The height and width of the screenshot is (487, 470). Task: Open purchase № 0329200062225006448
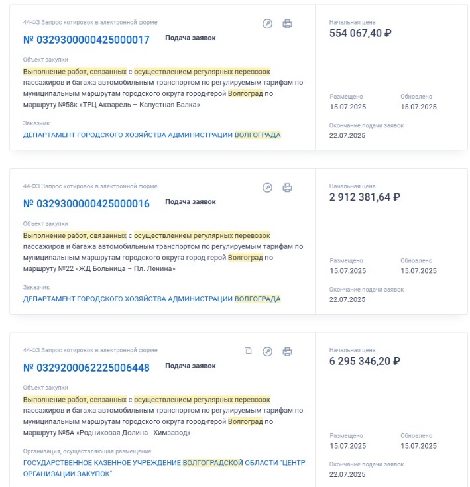coord(86,368)
